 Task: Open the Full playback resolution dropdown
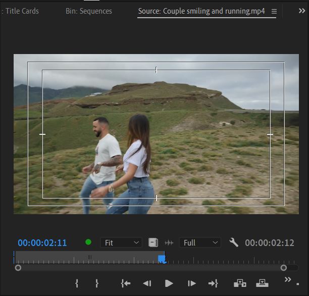(x=200, y=242)
